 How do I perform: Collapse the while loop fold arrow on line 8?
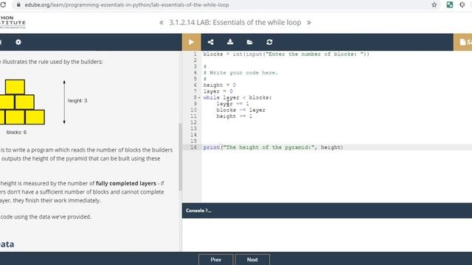(199, 98)
